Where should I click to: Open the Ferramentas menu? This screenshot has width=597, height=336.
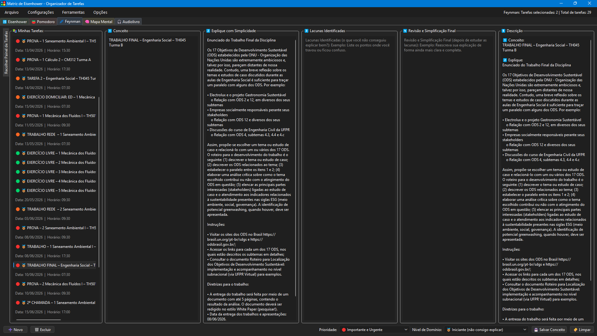pos(73,12)
